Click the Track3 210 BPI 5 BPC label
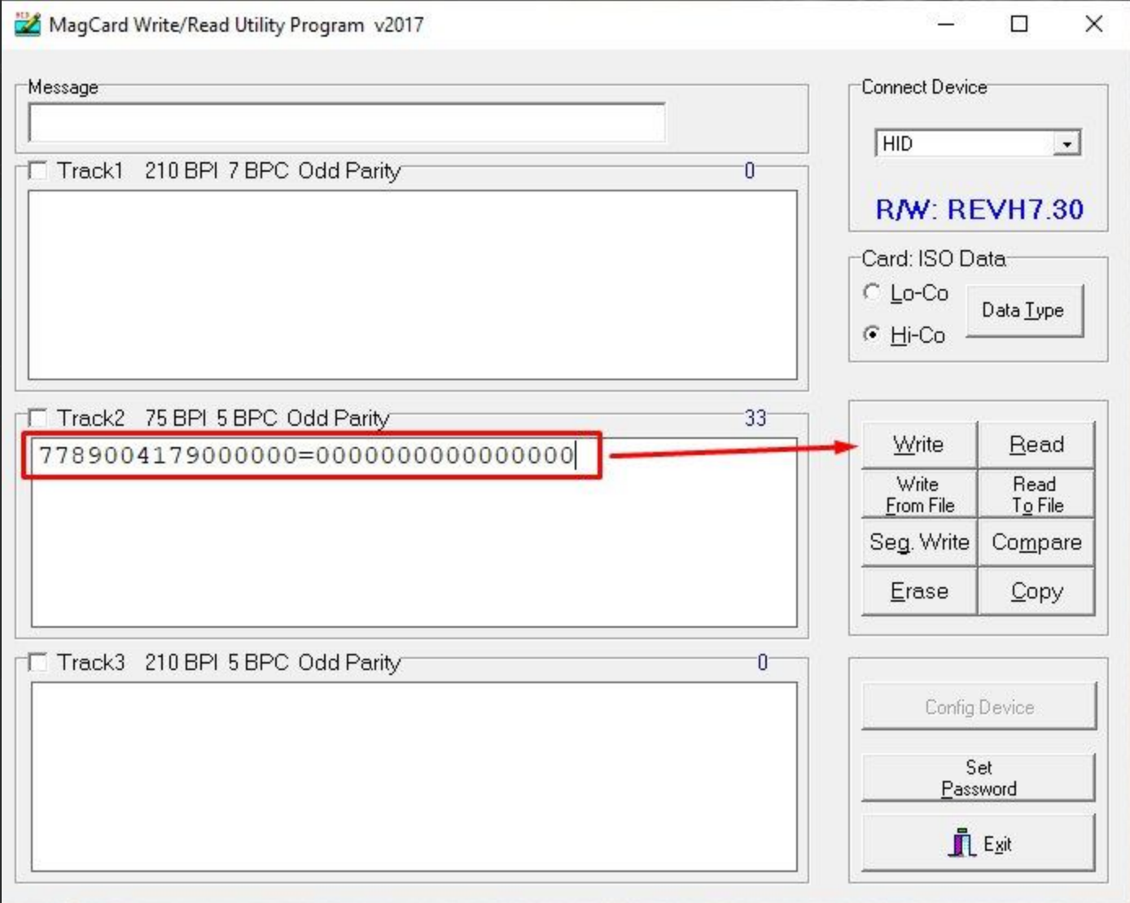 click(217, 662)
